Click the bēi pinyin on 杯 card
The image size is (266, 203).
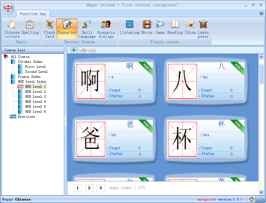[206, 135]
